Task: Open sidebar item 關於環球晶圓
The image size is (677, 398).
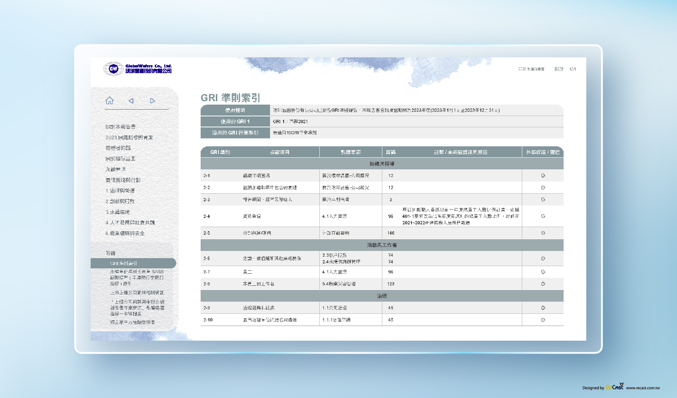Action: (121, 159)
